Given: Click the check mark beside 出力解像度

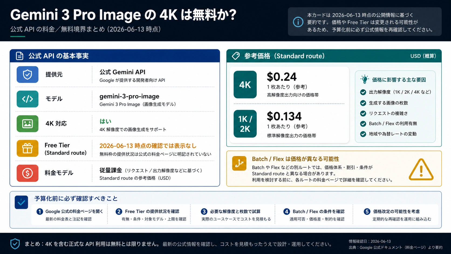Looking at the screenshot, I should click(363, 92).
